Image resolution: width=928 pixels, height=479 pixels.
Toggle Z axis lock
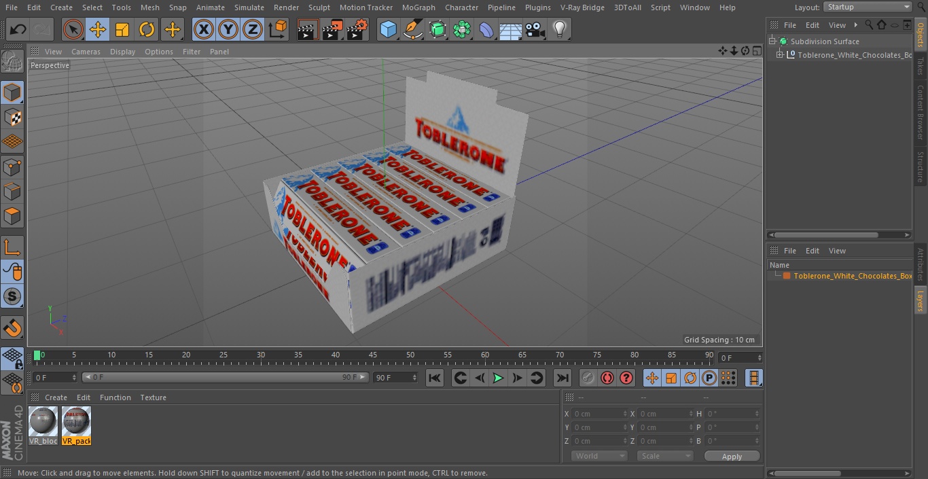[253, 29]
